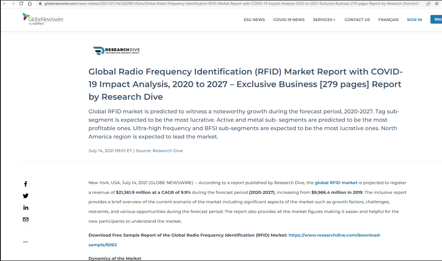Screen dimensions: 442x261
Task: Expand the Services dropdown menu
Action: pos(324,20)
